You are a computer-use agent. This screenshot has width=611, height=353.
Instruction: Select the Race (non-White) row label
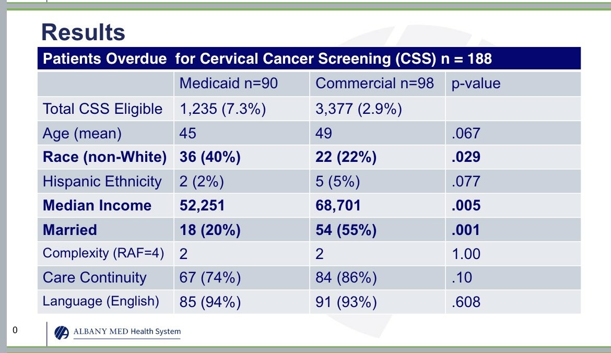104,157
